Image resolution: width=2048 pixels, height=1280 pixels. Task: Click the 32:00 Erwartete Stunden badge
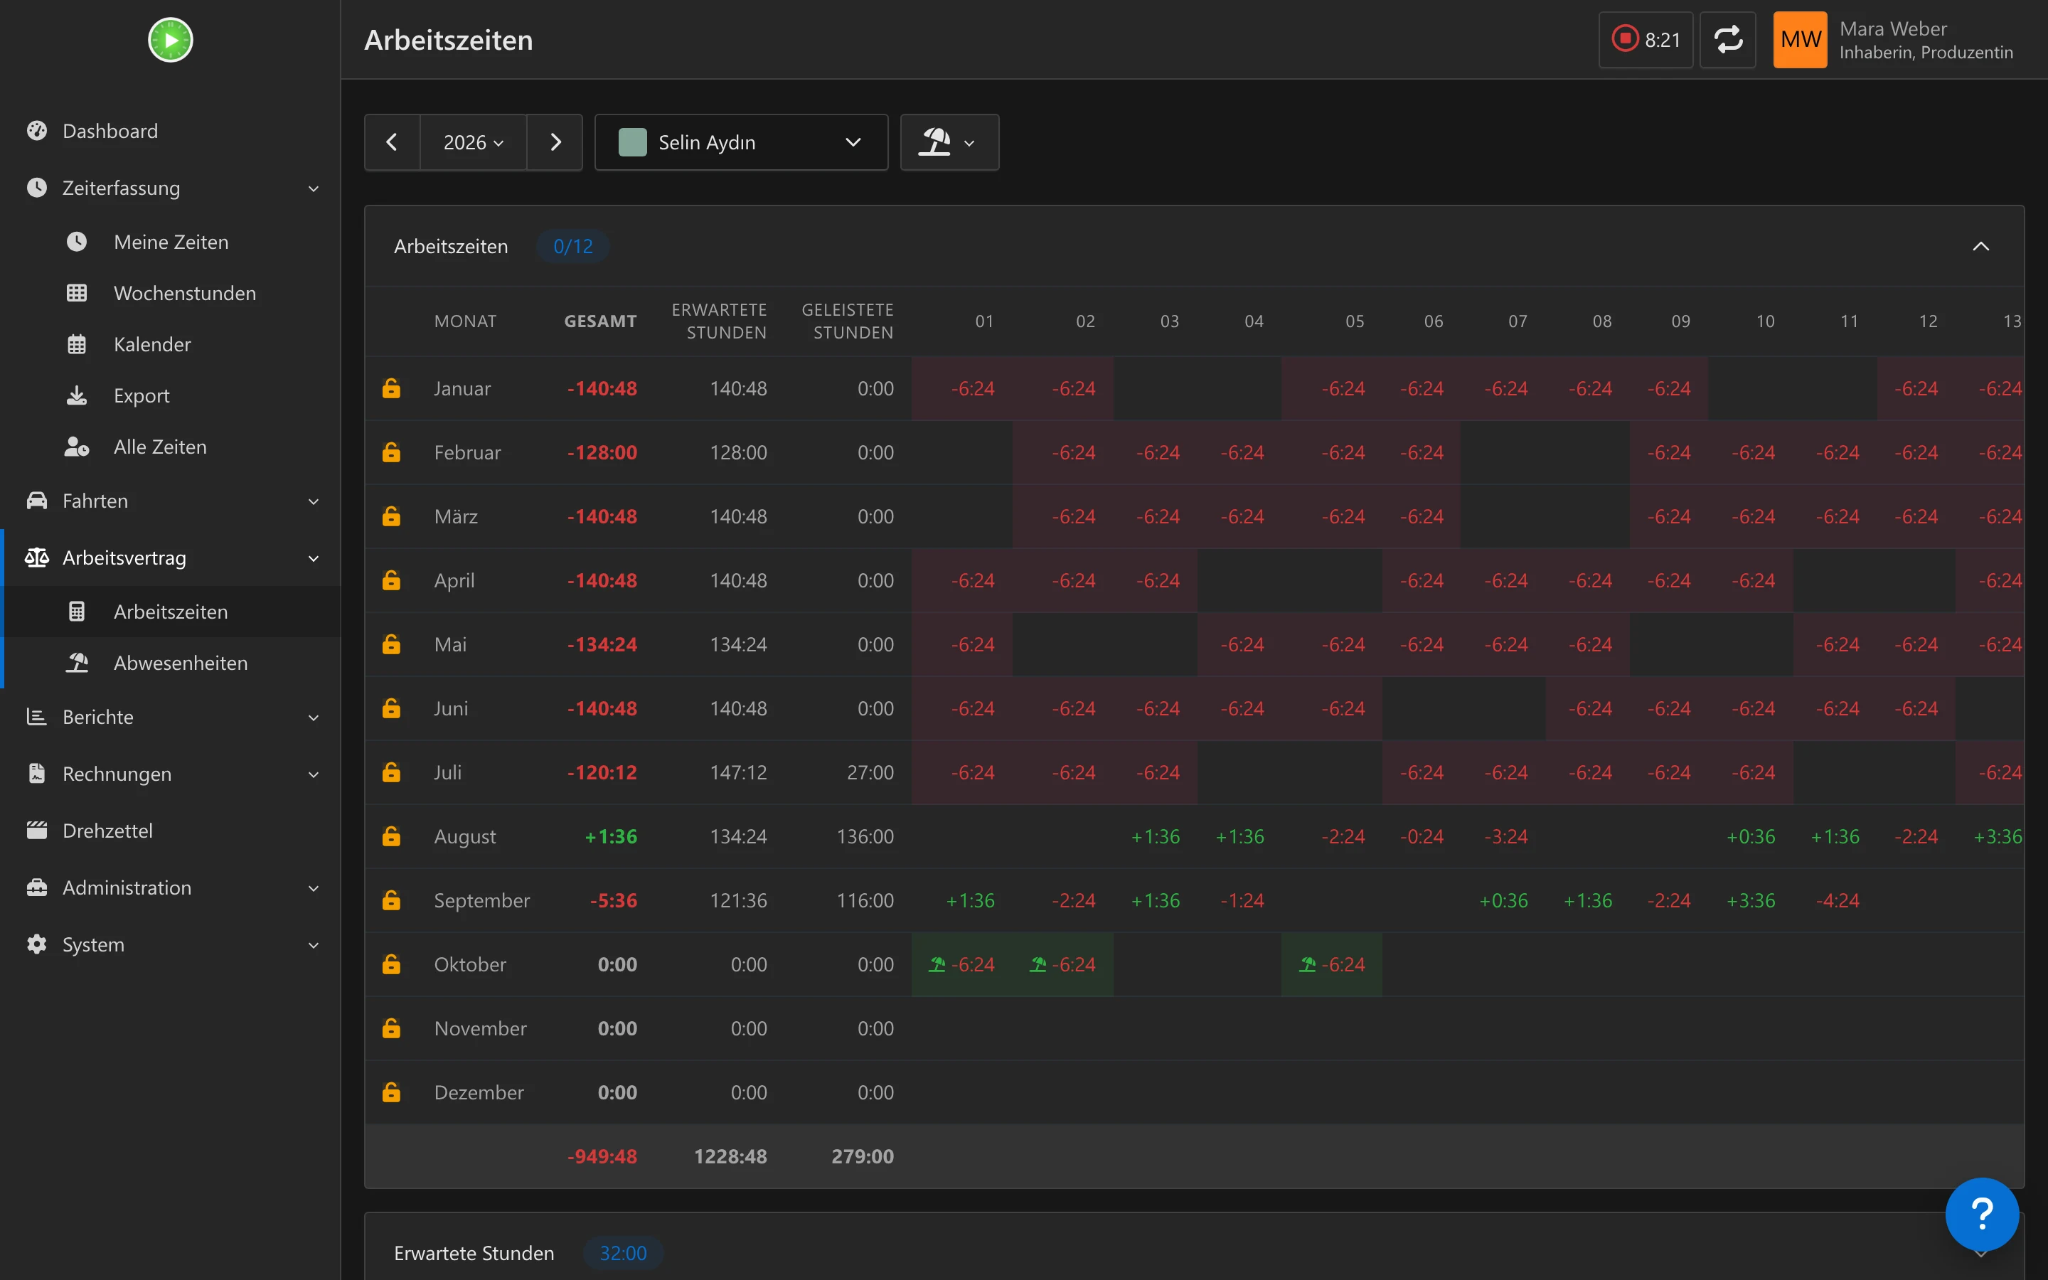pyautogui.click(x=623, y=1253)
